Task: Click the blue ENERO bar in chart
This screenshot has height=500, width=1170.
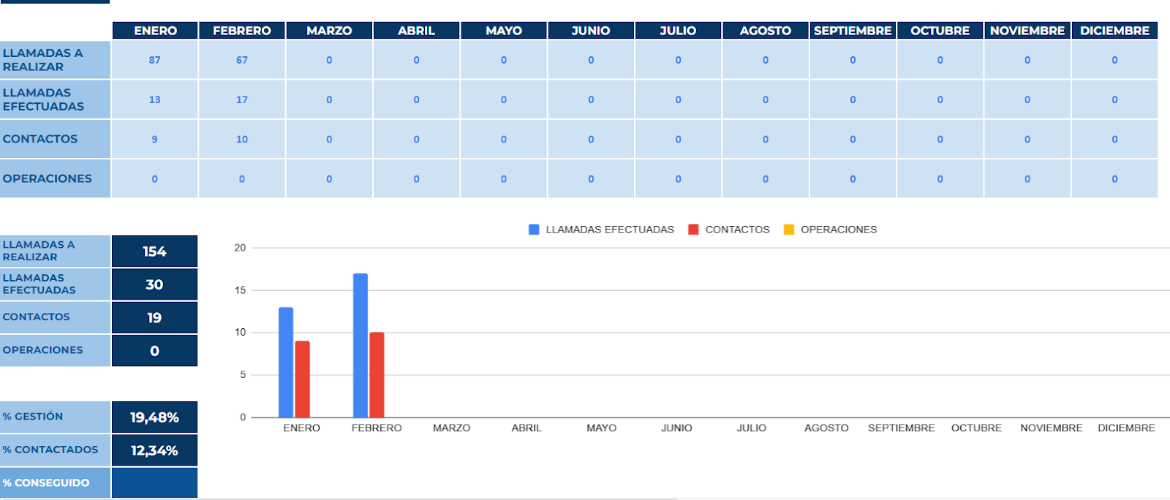Action: [x=286, y=363]
